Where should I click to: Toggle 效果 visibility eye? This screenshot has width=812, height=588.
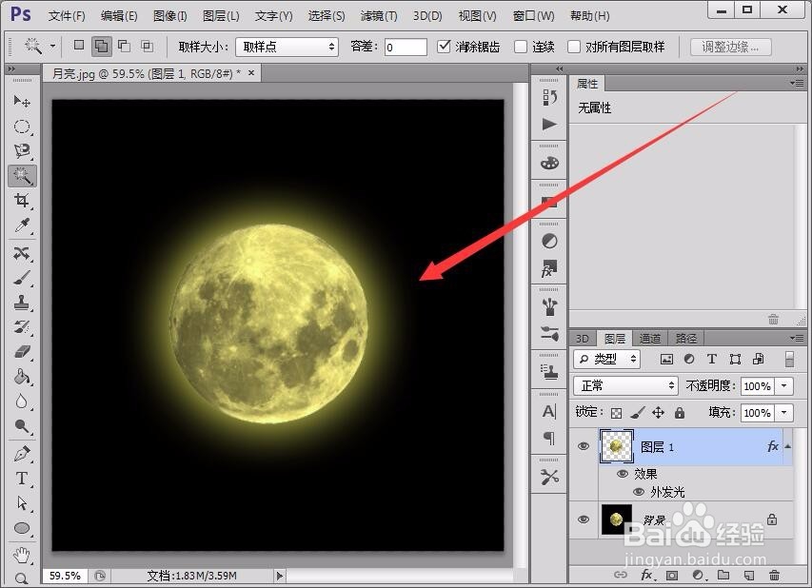point(622,474)
